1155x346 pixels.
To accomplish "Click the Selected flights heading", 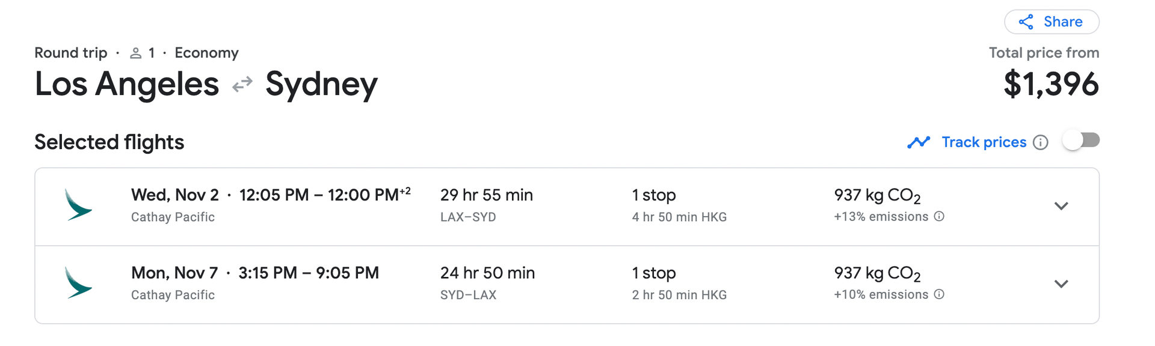I will point(109,142).
